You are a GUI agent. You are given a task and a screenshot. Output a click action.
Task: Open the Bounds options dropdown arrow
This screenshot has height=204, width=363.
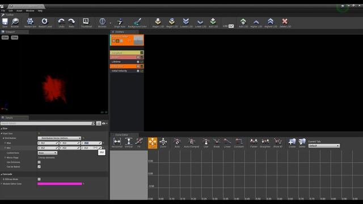point(111,23)
